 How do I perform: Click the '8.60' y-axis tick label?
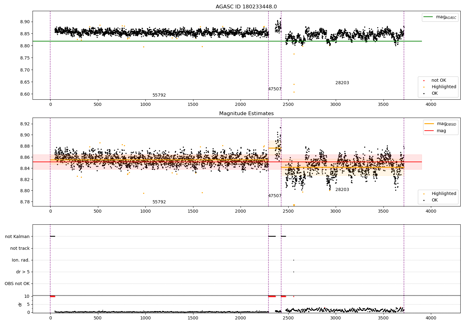25,94
